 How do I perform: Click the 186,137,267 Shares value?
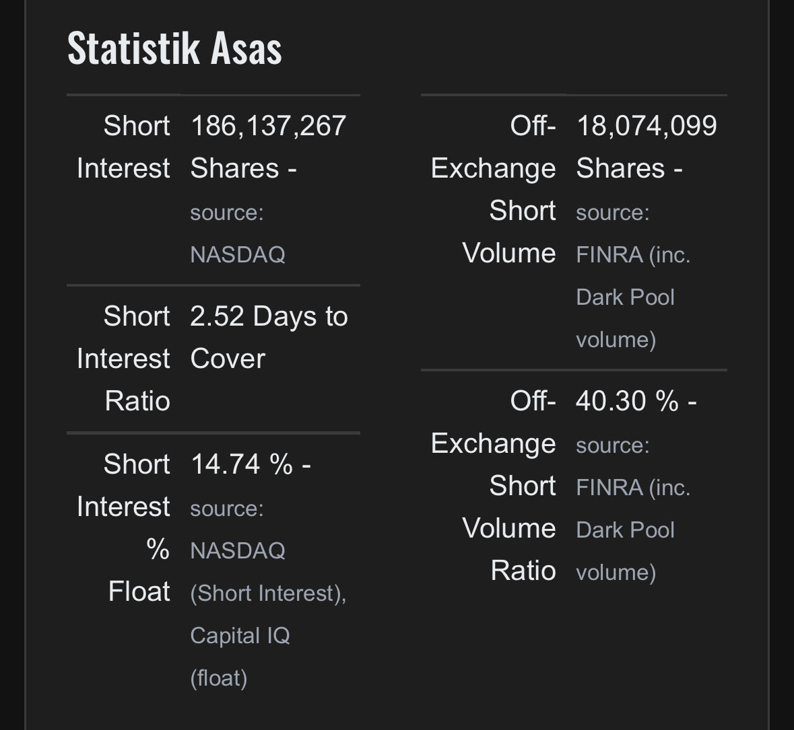point(268,147)
